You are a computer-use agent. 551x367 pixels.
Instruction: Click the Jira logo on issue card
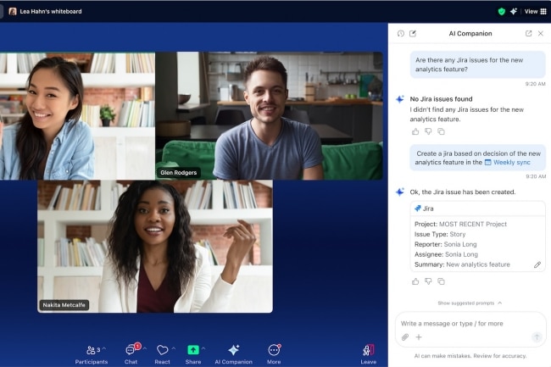coord(418,209)
